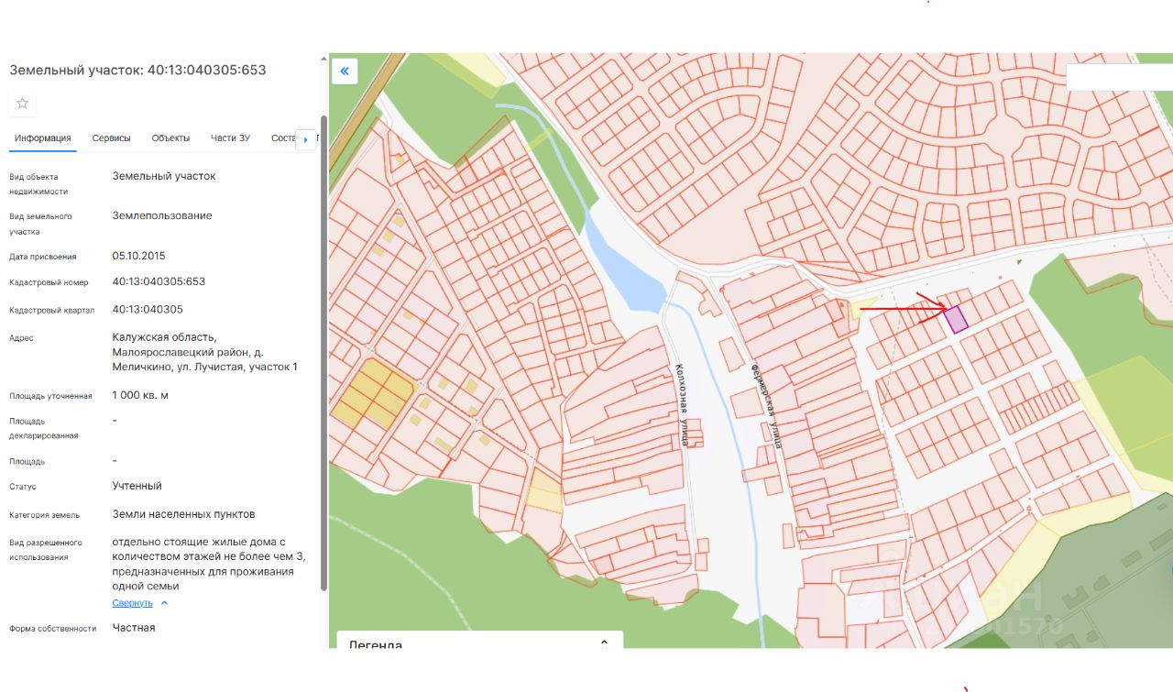Click the value Земли населенных пунктов
The height and width of the screenshot is (692, 1173).
click(184, 514)
